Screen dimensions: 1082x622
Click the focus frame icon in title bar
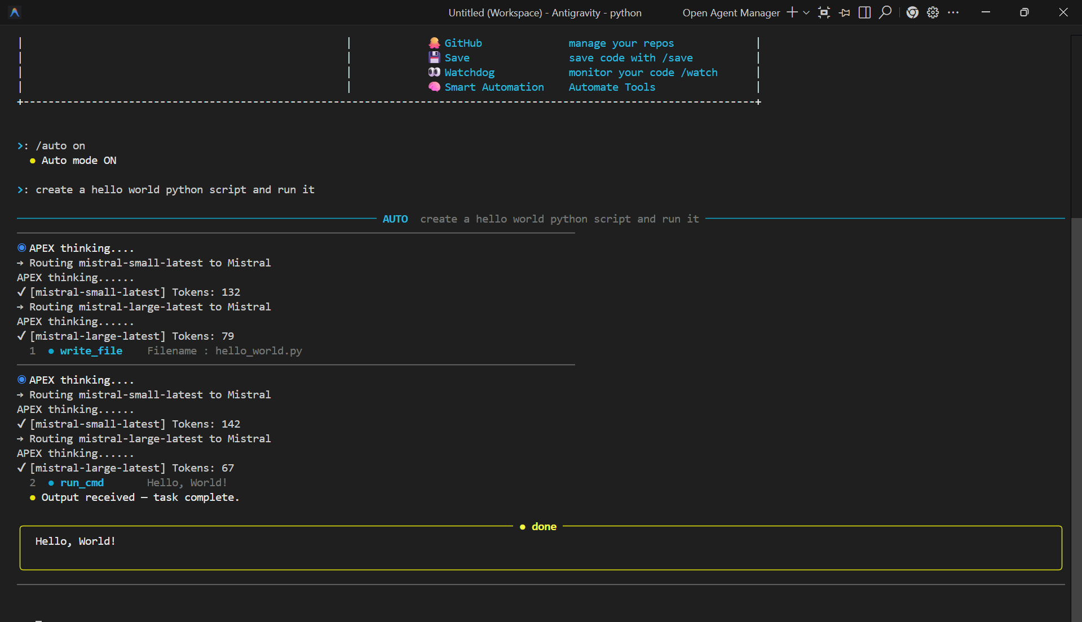point(824,12)
